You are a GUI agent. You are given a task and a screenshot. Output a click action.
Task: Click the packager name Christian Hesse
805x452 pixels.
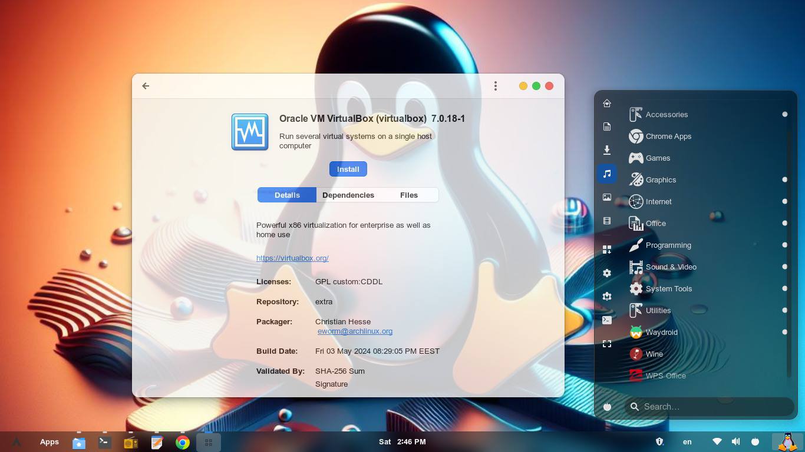343,322
